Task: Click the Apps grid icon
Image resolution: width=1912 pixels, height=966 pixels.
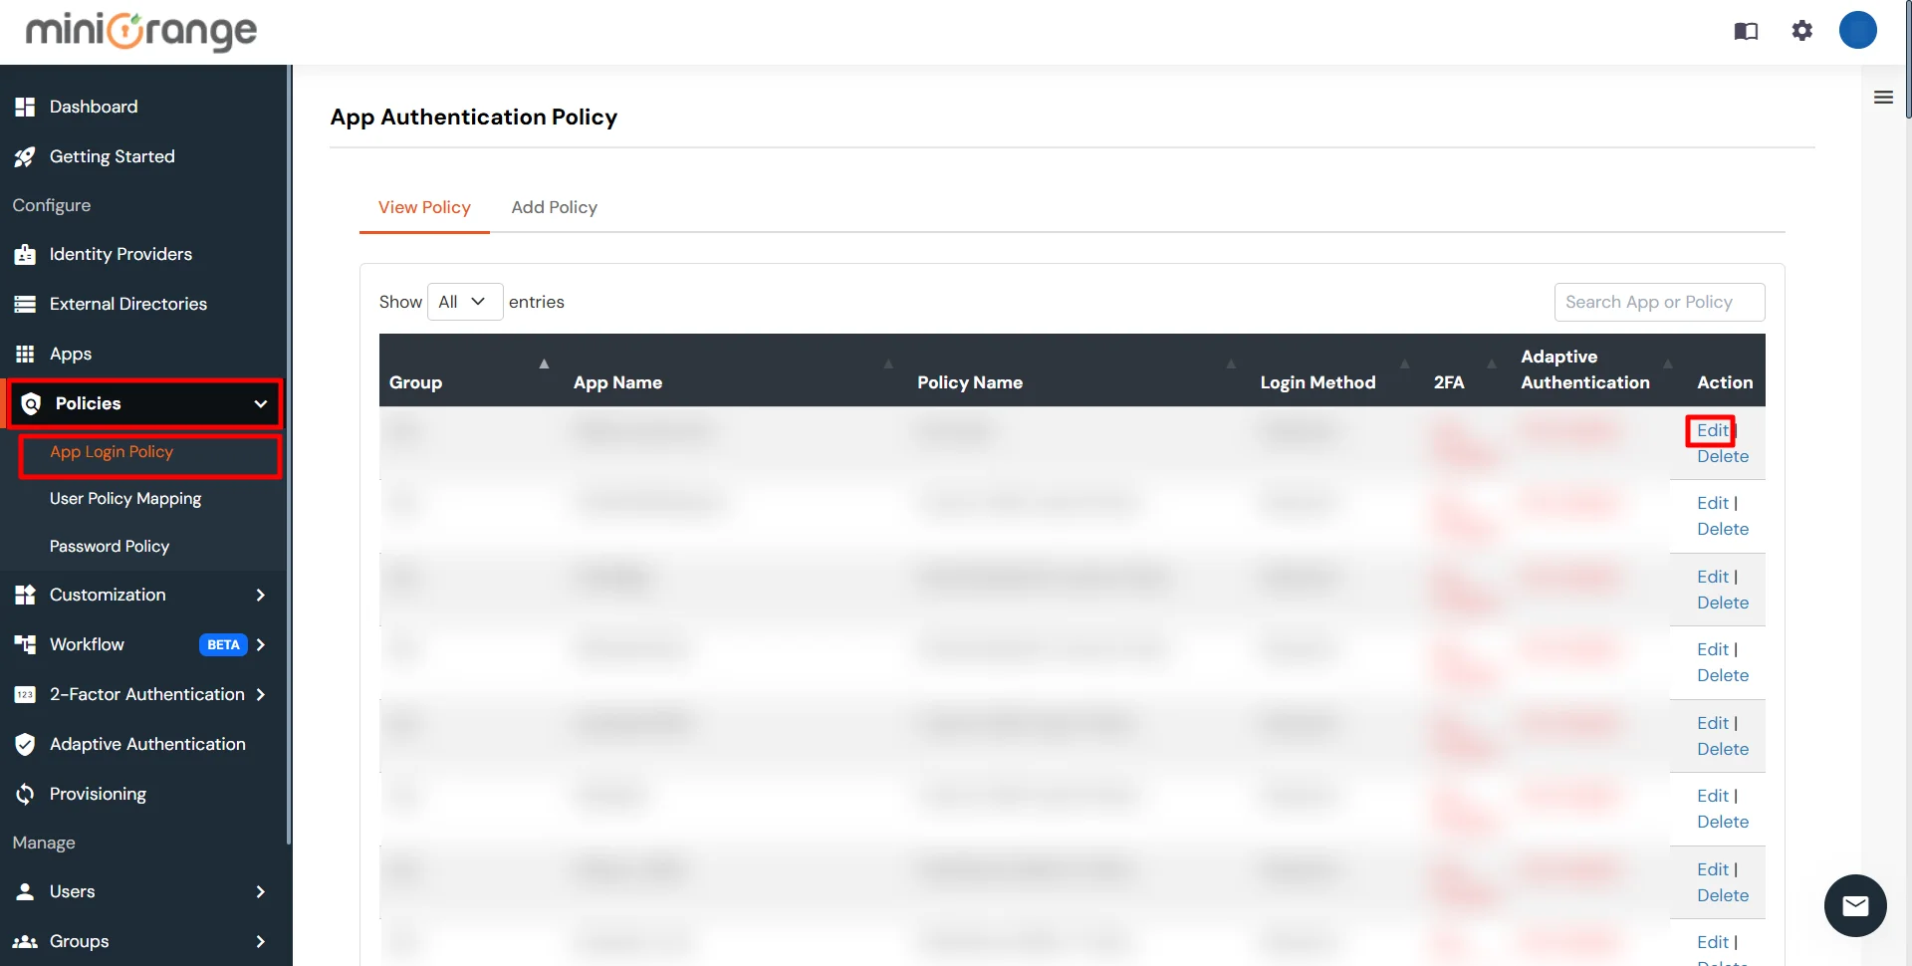Action: 25,354
